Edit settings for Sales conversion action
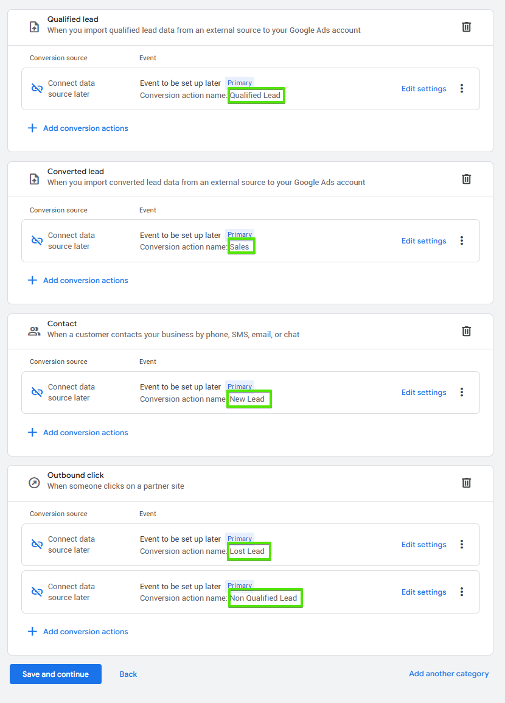The height and width of the screenshot is (703, 505). pos(423,241)
